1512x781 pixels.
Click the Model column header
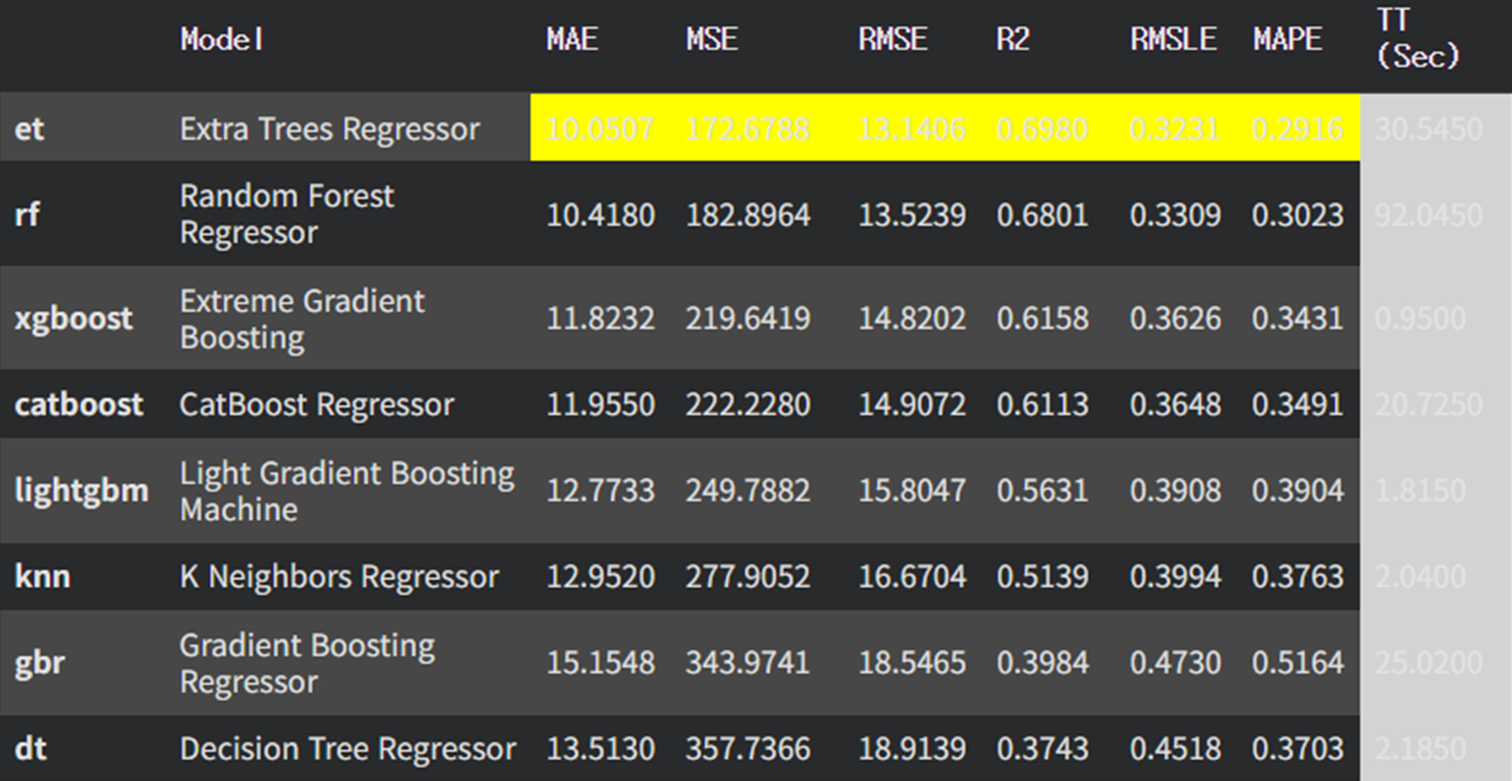[x=222, y=40]
